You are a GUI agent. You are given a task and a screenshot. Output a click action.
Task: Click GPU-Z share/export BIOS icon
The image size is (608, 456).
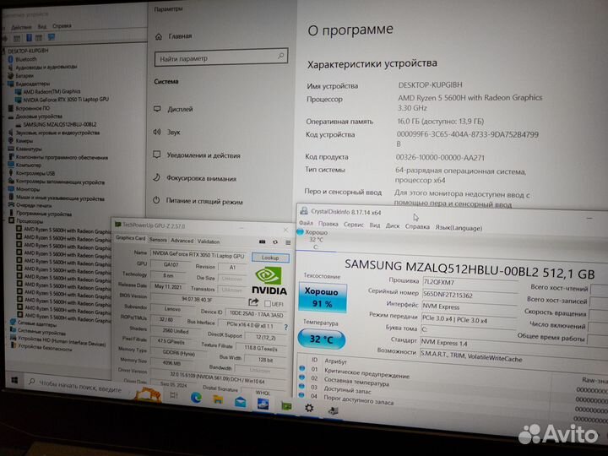point(253,302)
